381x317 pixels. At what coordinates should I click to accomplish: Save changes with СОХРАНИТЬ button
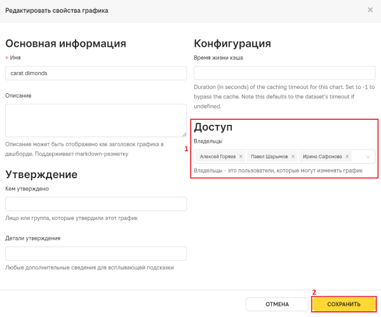click(x=344, y=304)
